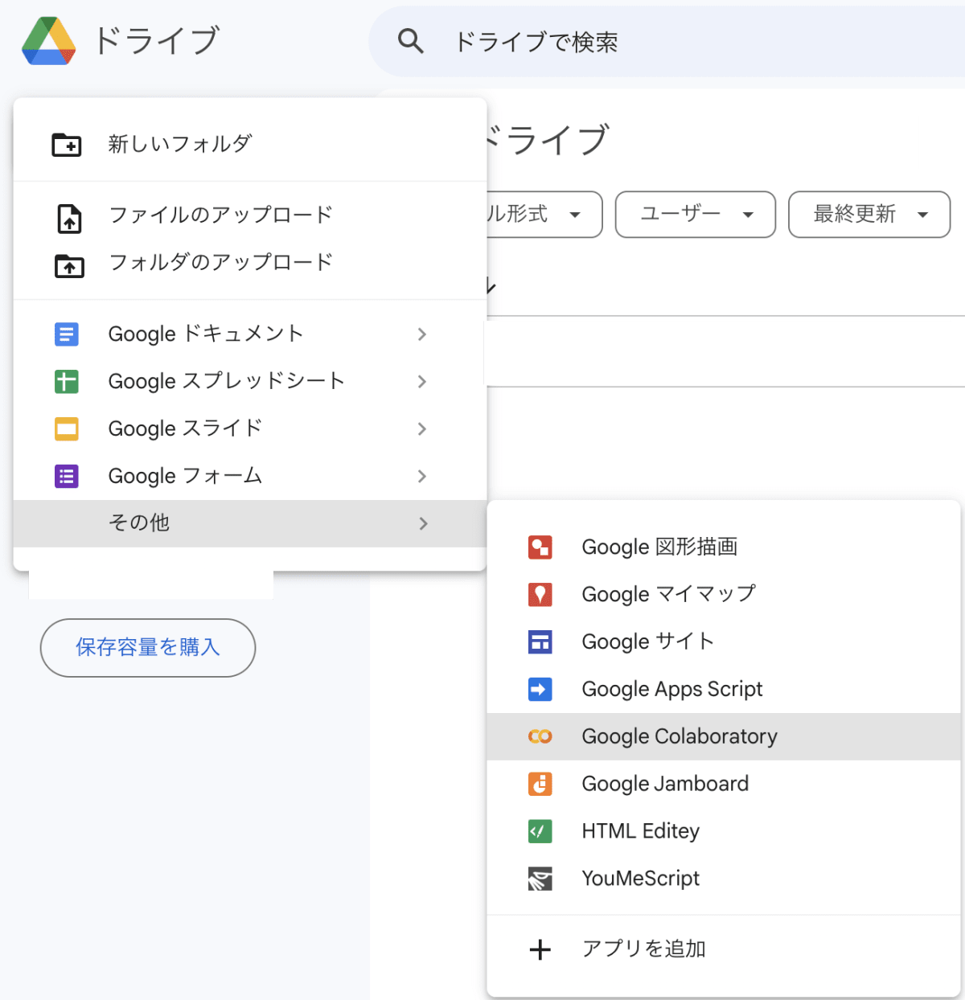Image resolution: width=965 pixels, height=1000 pixels.
Task: Click the Google マイマップ pin icon
Action: point(540,595)
